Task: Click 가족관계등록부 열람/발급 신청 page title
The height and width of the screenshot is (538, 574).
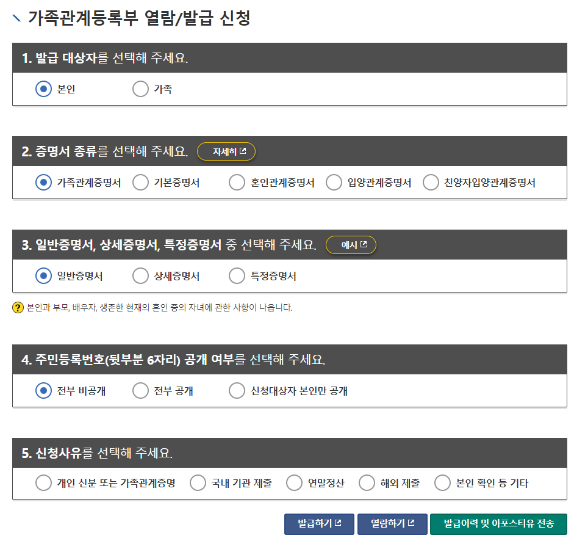Action: pyautogui.click(x=139, y=18)
